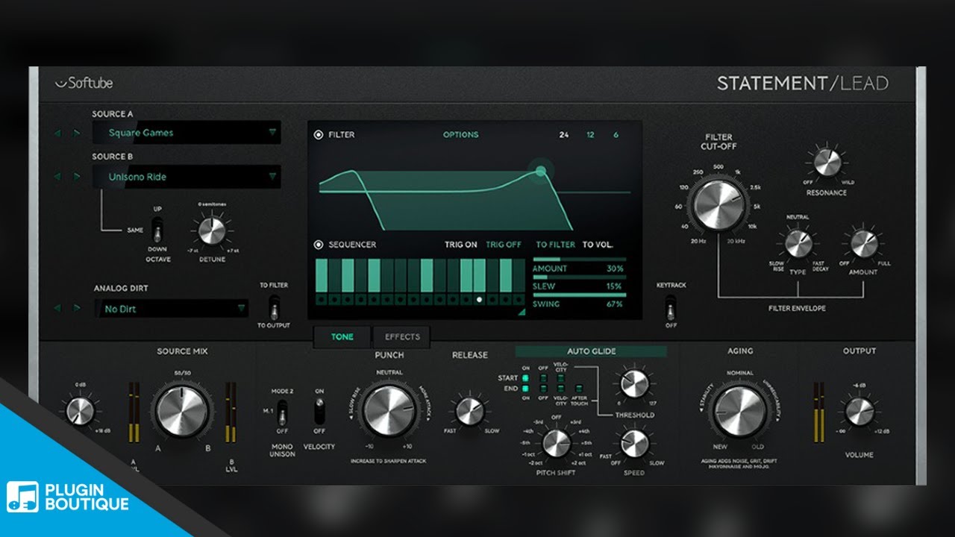955x537 pixels.
Task: Open the filter Options menu
Action: click(460, 135)
